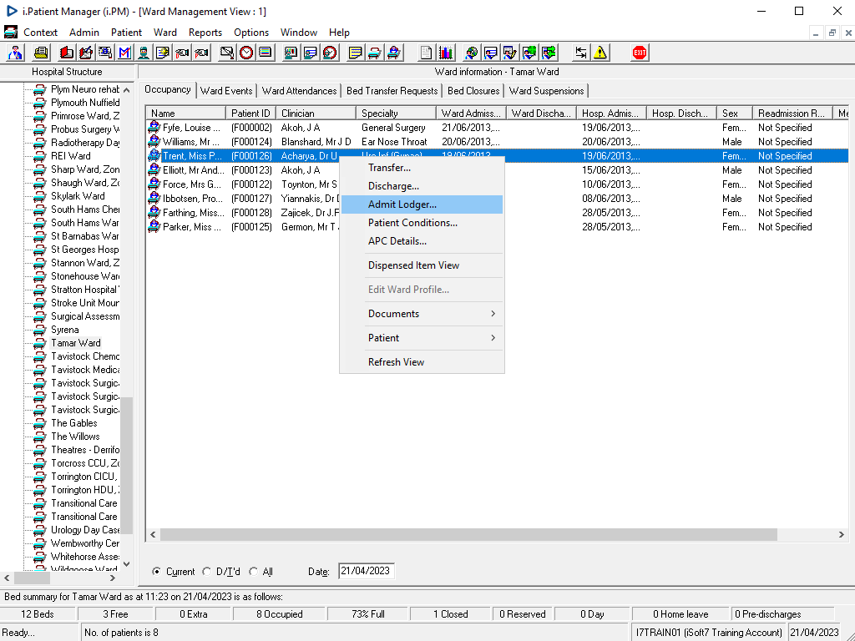Open the Context menu in menu bar
855x641 pixels.
click(x=40, y=33)
